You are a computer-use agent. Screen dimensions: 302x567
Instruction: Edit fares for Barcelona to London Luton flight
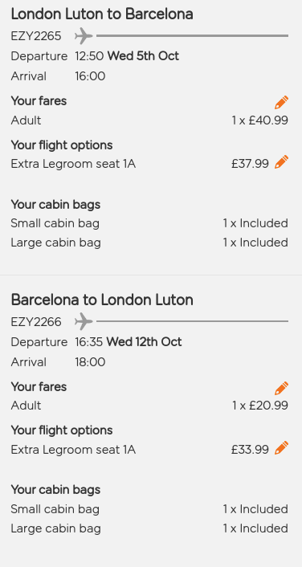tap(281, 388)
